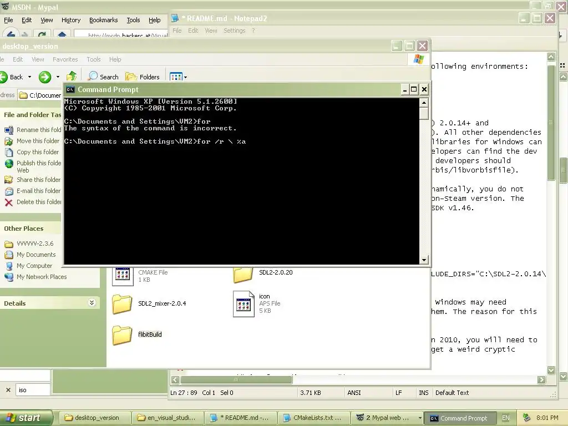
Task: Open the Tools menu in Explorer window
Action: coord(93,59)
